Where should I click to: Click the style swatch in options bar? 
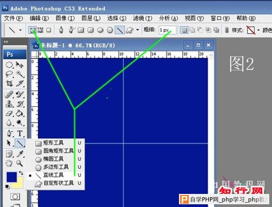251,30
